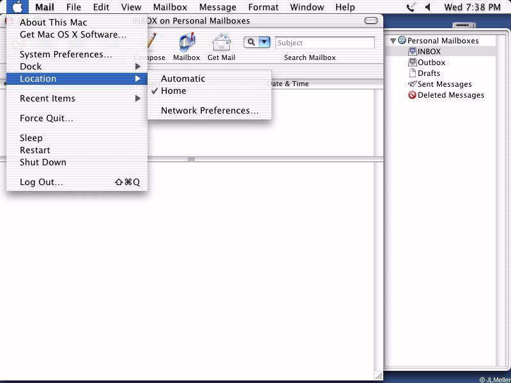This screenshot has width=511, height=383.
Task: Open the search criteria dropdown arrow
Action: tap(264, 42)
